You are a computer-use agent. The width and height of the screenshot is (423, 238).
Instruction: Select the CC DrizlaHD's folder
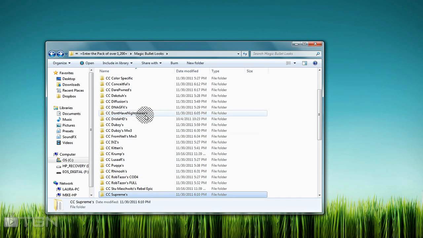tap(183, 119)
